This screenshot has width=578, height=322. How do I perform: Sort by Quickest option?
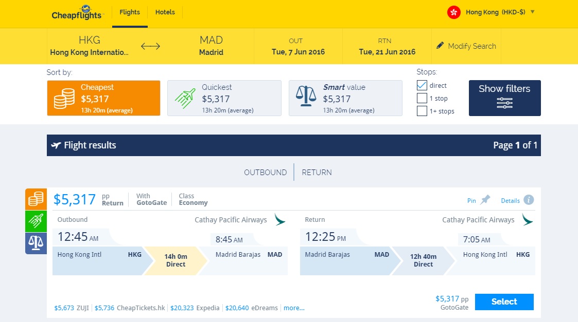[224, 98]
